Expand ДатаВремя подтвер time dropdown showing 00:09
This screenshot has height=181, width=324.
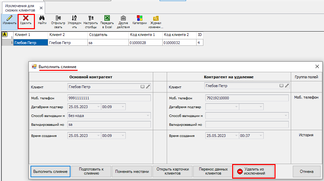coord(123,107)
